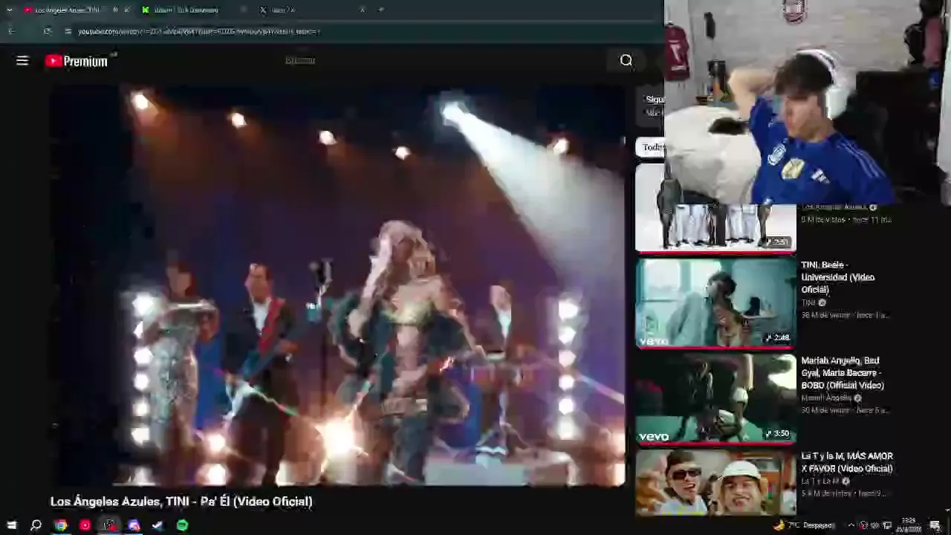Click the 'Mariah Angeliq, Bad Gyal, Maria Becerra - BOBO' title
This screenshot has width=951, height=535.
(x=843, y=373)
